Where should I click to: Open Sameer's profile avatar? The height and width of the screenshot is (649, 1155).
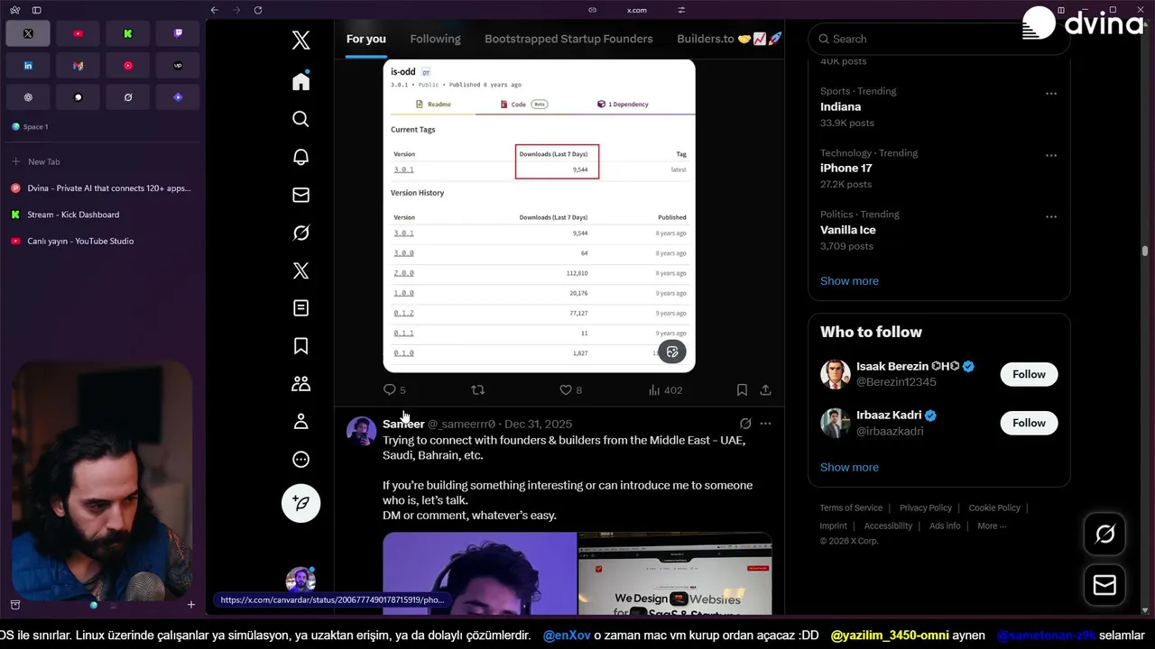361,431
